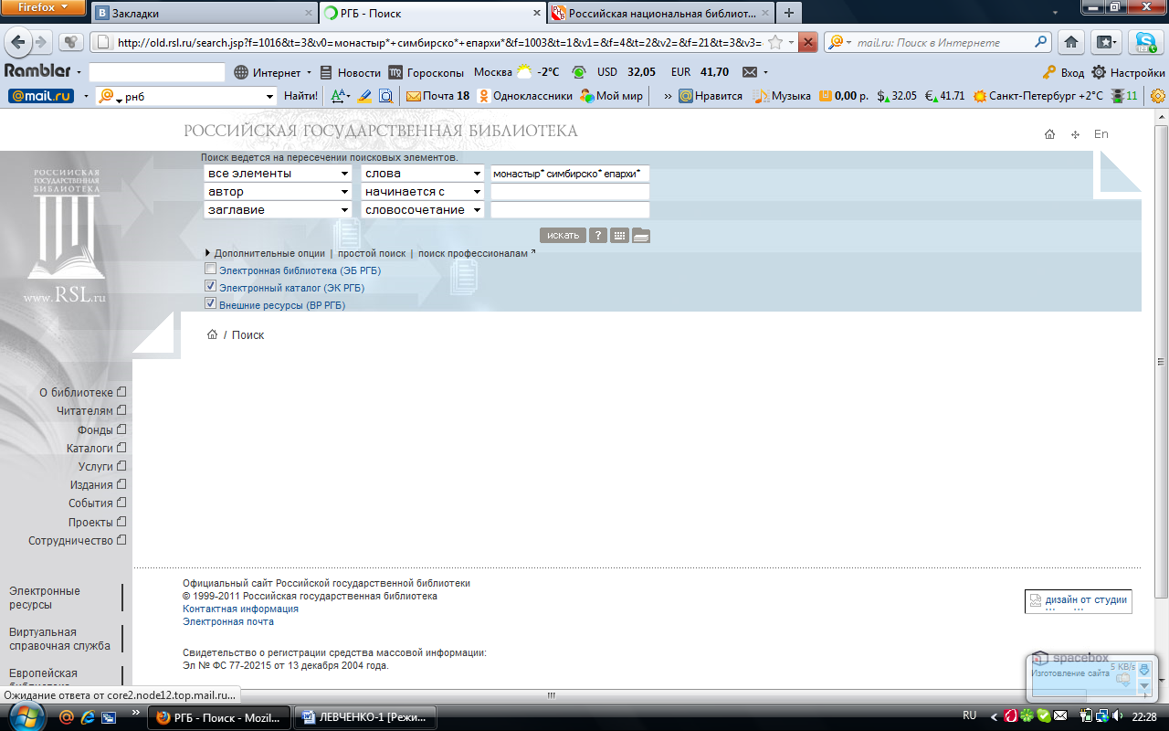Click the taskbar volume speaker icon

tap(1120, 716)
